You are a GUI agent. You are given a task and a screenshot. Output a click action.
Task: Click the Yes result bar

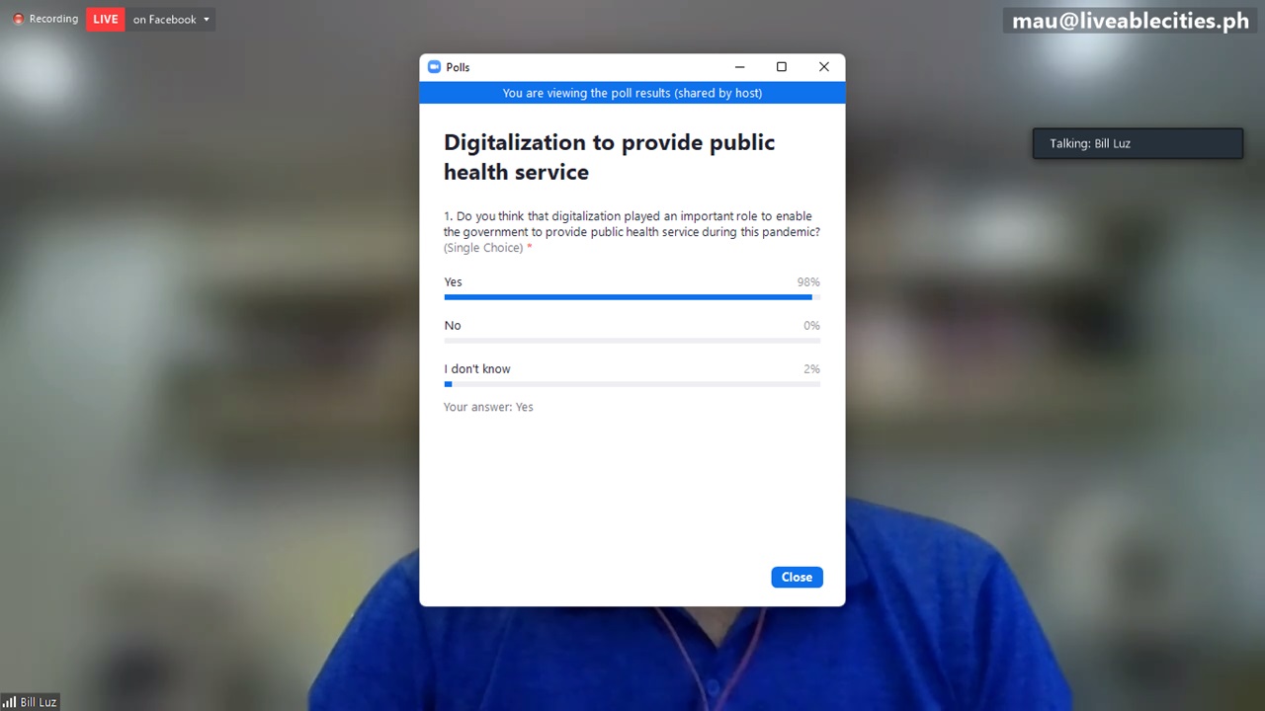click(632, 297)
